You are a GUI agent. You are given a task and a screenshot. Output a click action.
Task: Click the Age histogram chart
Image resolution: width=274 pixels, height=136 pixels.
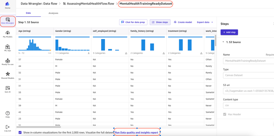click(x=35, y=45)
